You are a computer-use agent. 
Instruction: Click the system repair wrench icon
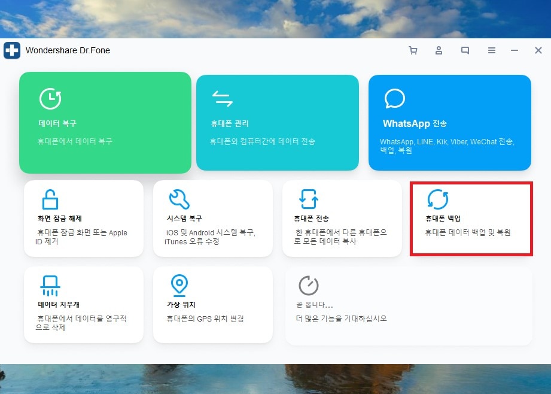tap(179, 199)
